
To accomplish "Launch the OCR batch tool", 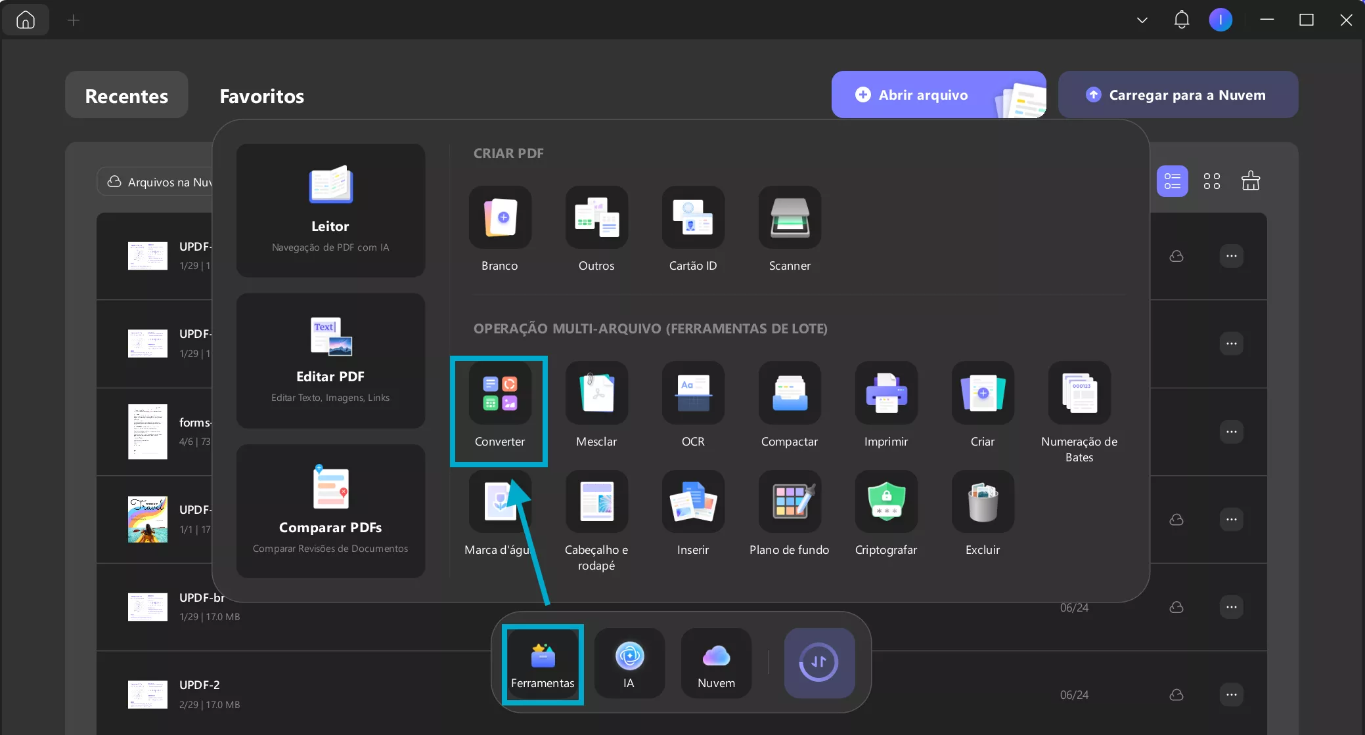I will pyautogui.click(x=692, y=394).
